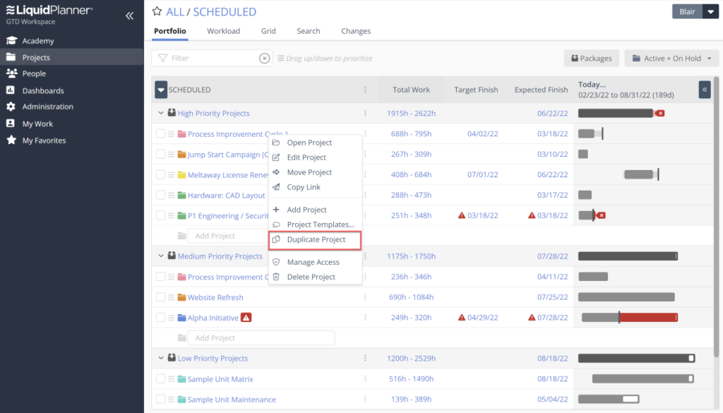
Task: Click the Blair user button
Action: click(687, 11)
